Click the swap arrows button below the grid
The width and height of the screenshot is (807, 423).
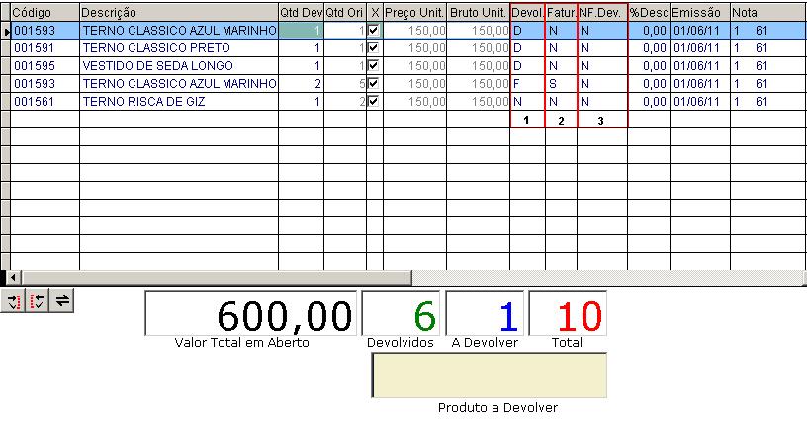click(63, 301)
